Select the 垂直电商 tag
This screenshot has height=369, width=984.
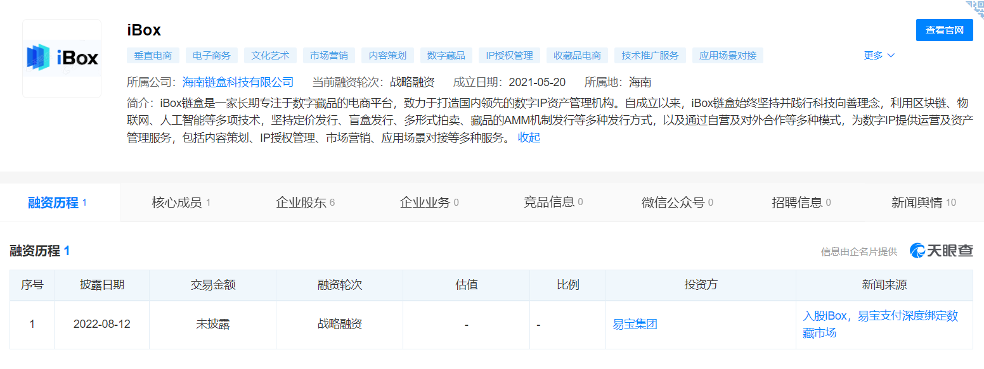(x=153, y=55)
